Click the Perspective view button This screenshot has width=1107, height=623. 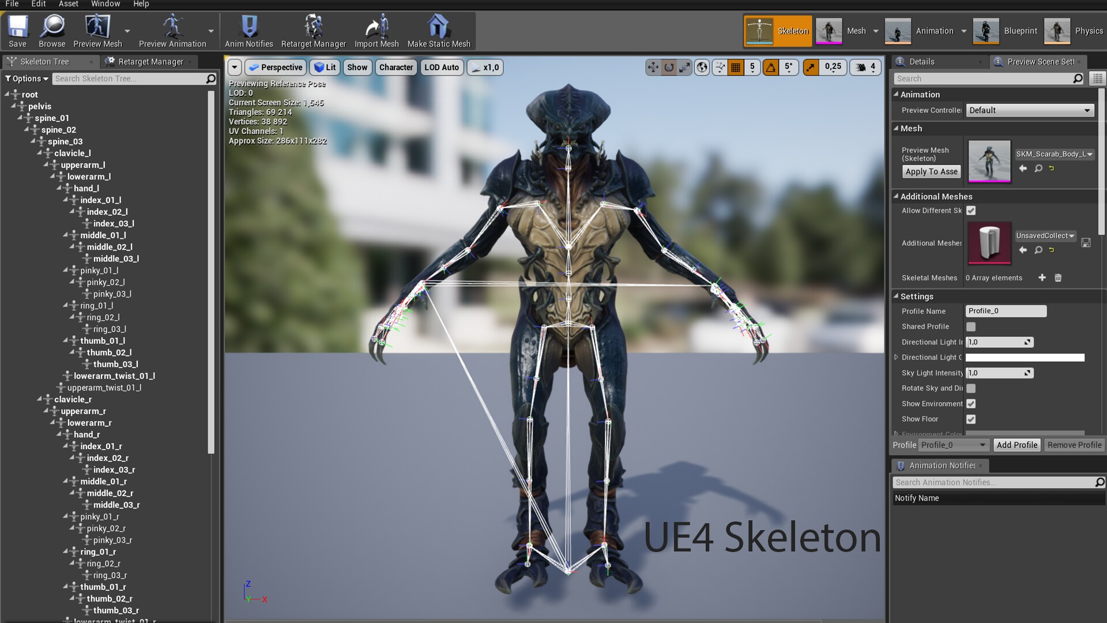276,67
